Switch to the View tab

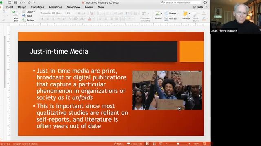pyautogui.click(x=101, y=7)
